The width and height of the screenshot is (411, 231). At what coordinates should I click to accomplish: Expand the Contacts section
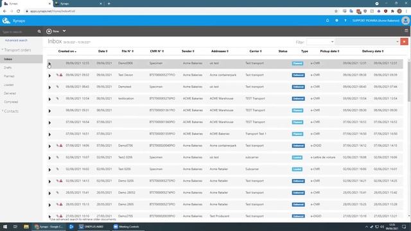[10, 111]
